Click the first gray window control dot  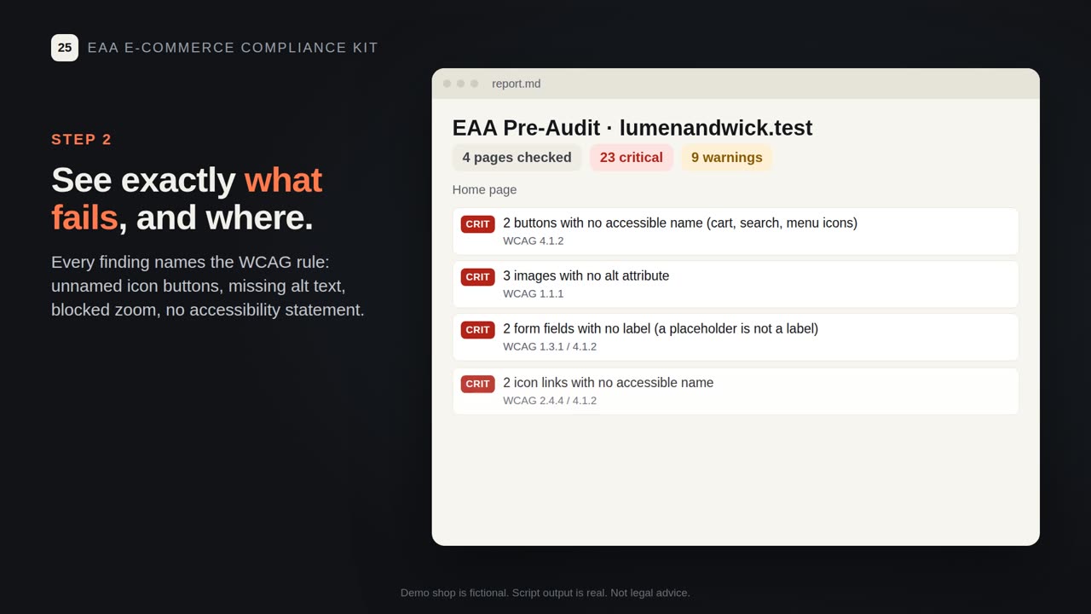[447, 84]
